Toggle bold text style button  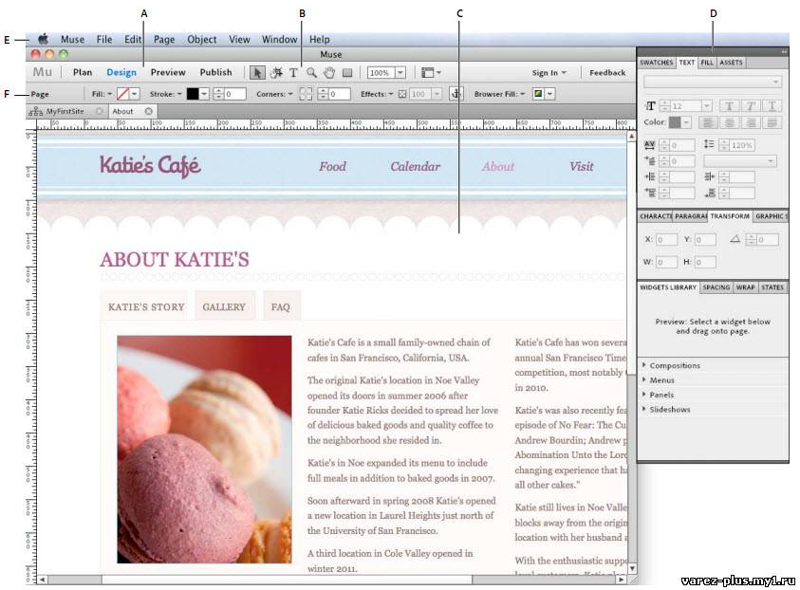pos(731,106)
